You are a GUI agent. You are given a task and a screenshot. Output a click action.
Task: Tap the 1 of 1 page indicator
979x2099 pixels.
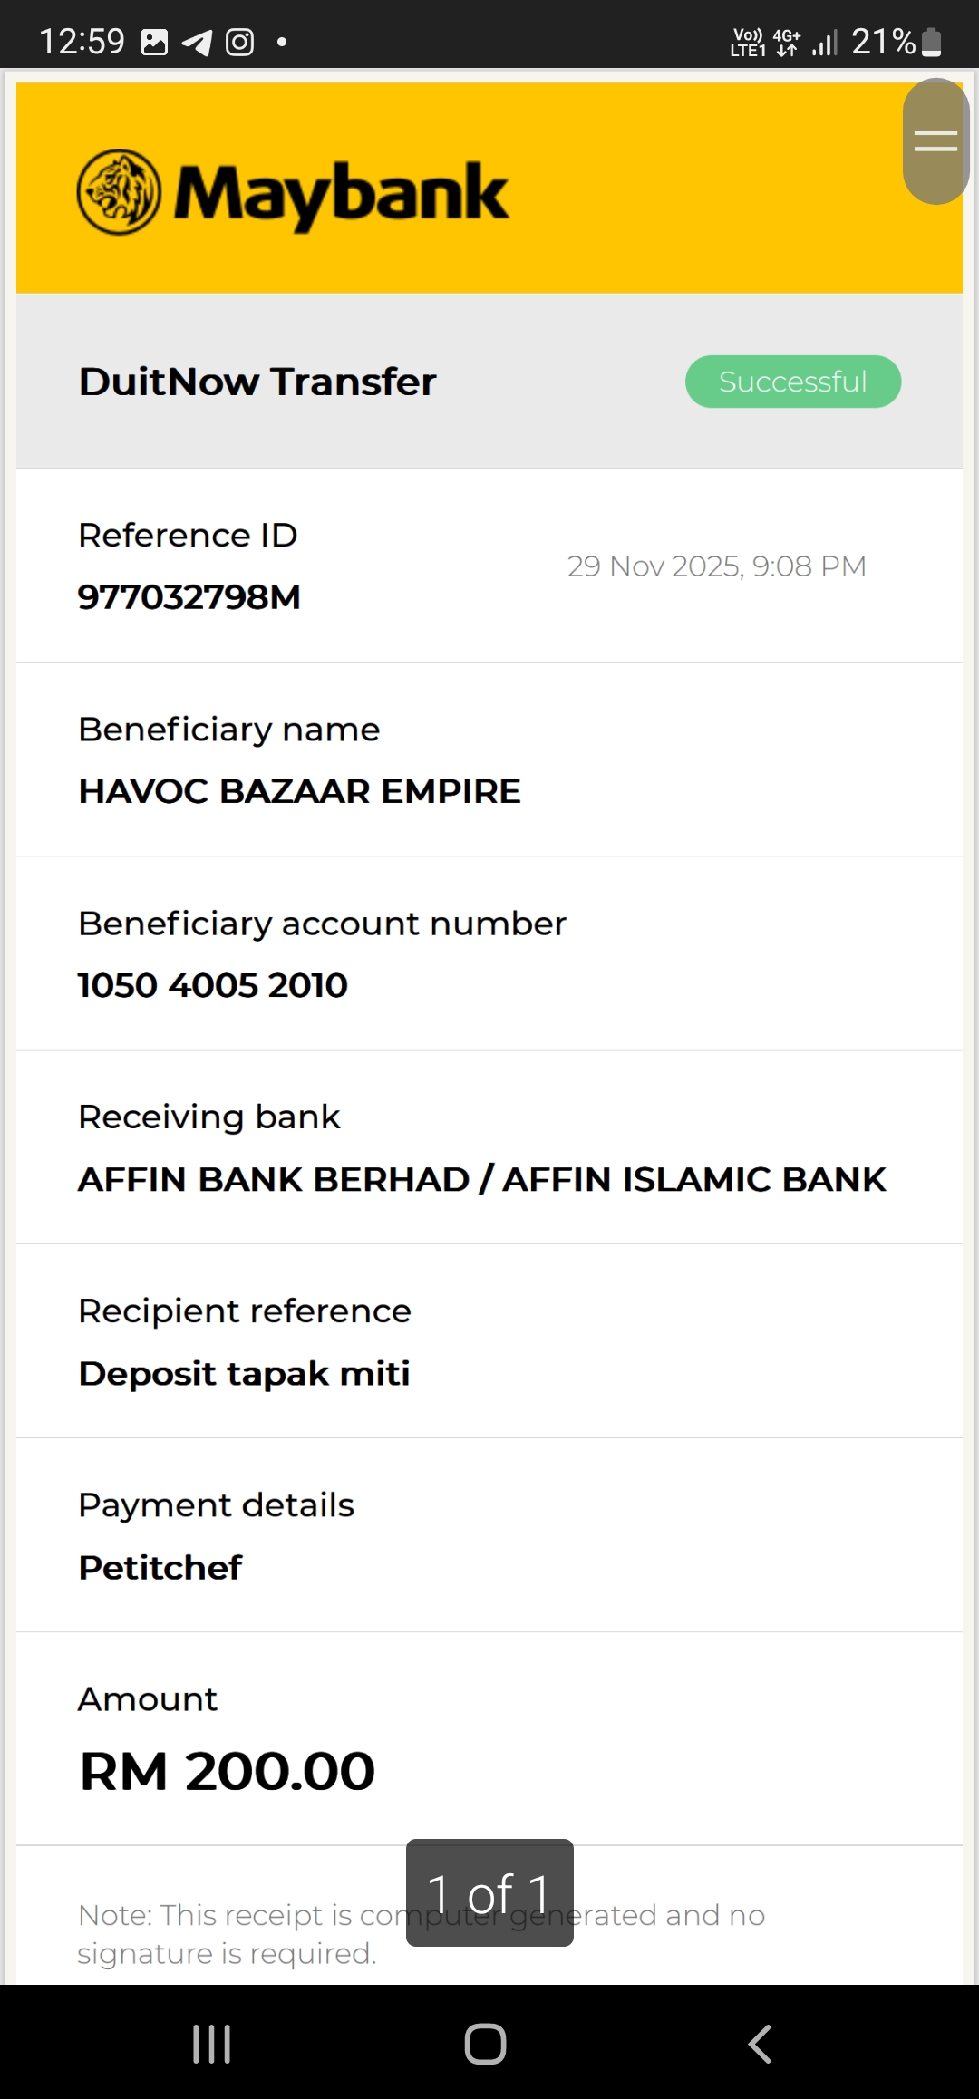point(489,1892)
